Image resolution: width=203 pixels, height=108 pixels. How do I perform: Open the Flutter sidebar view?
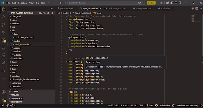3,55
